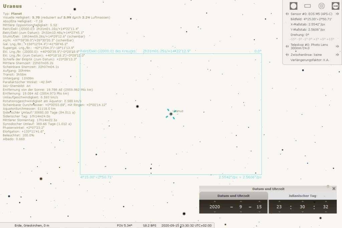Select next telescope with right arrows

click(337, 46)
